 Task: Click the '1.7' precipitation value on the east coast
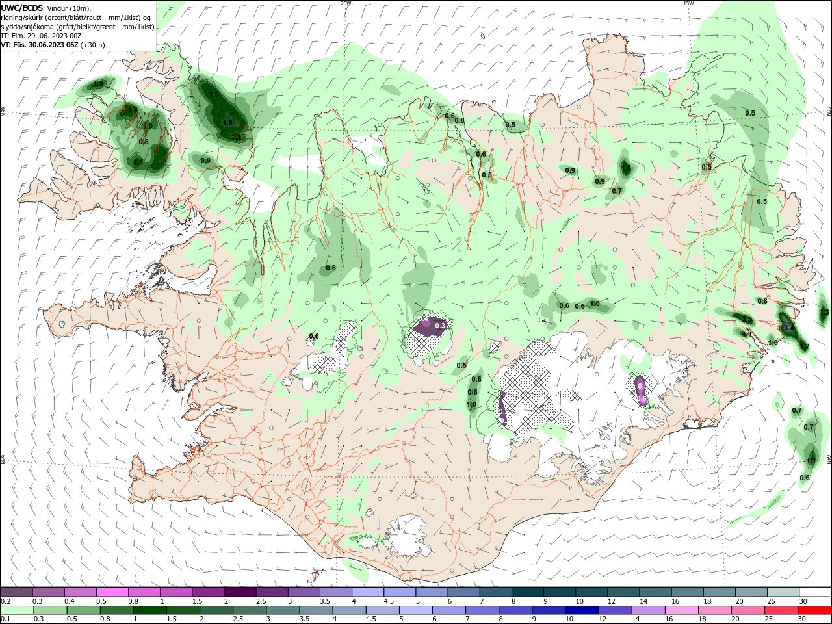point(805,347)
